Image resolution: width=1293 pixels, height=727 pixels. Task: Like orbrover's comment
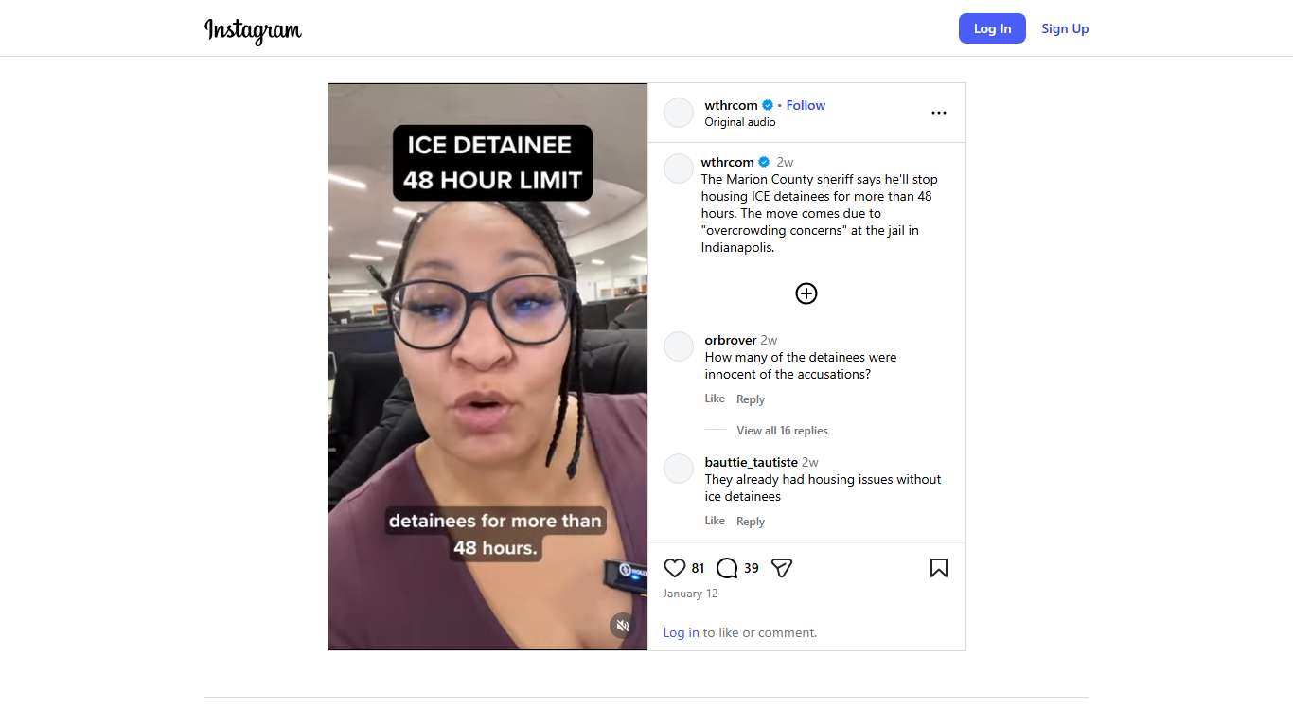pos(715,399)
